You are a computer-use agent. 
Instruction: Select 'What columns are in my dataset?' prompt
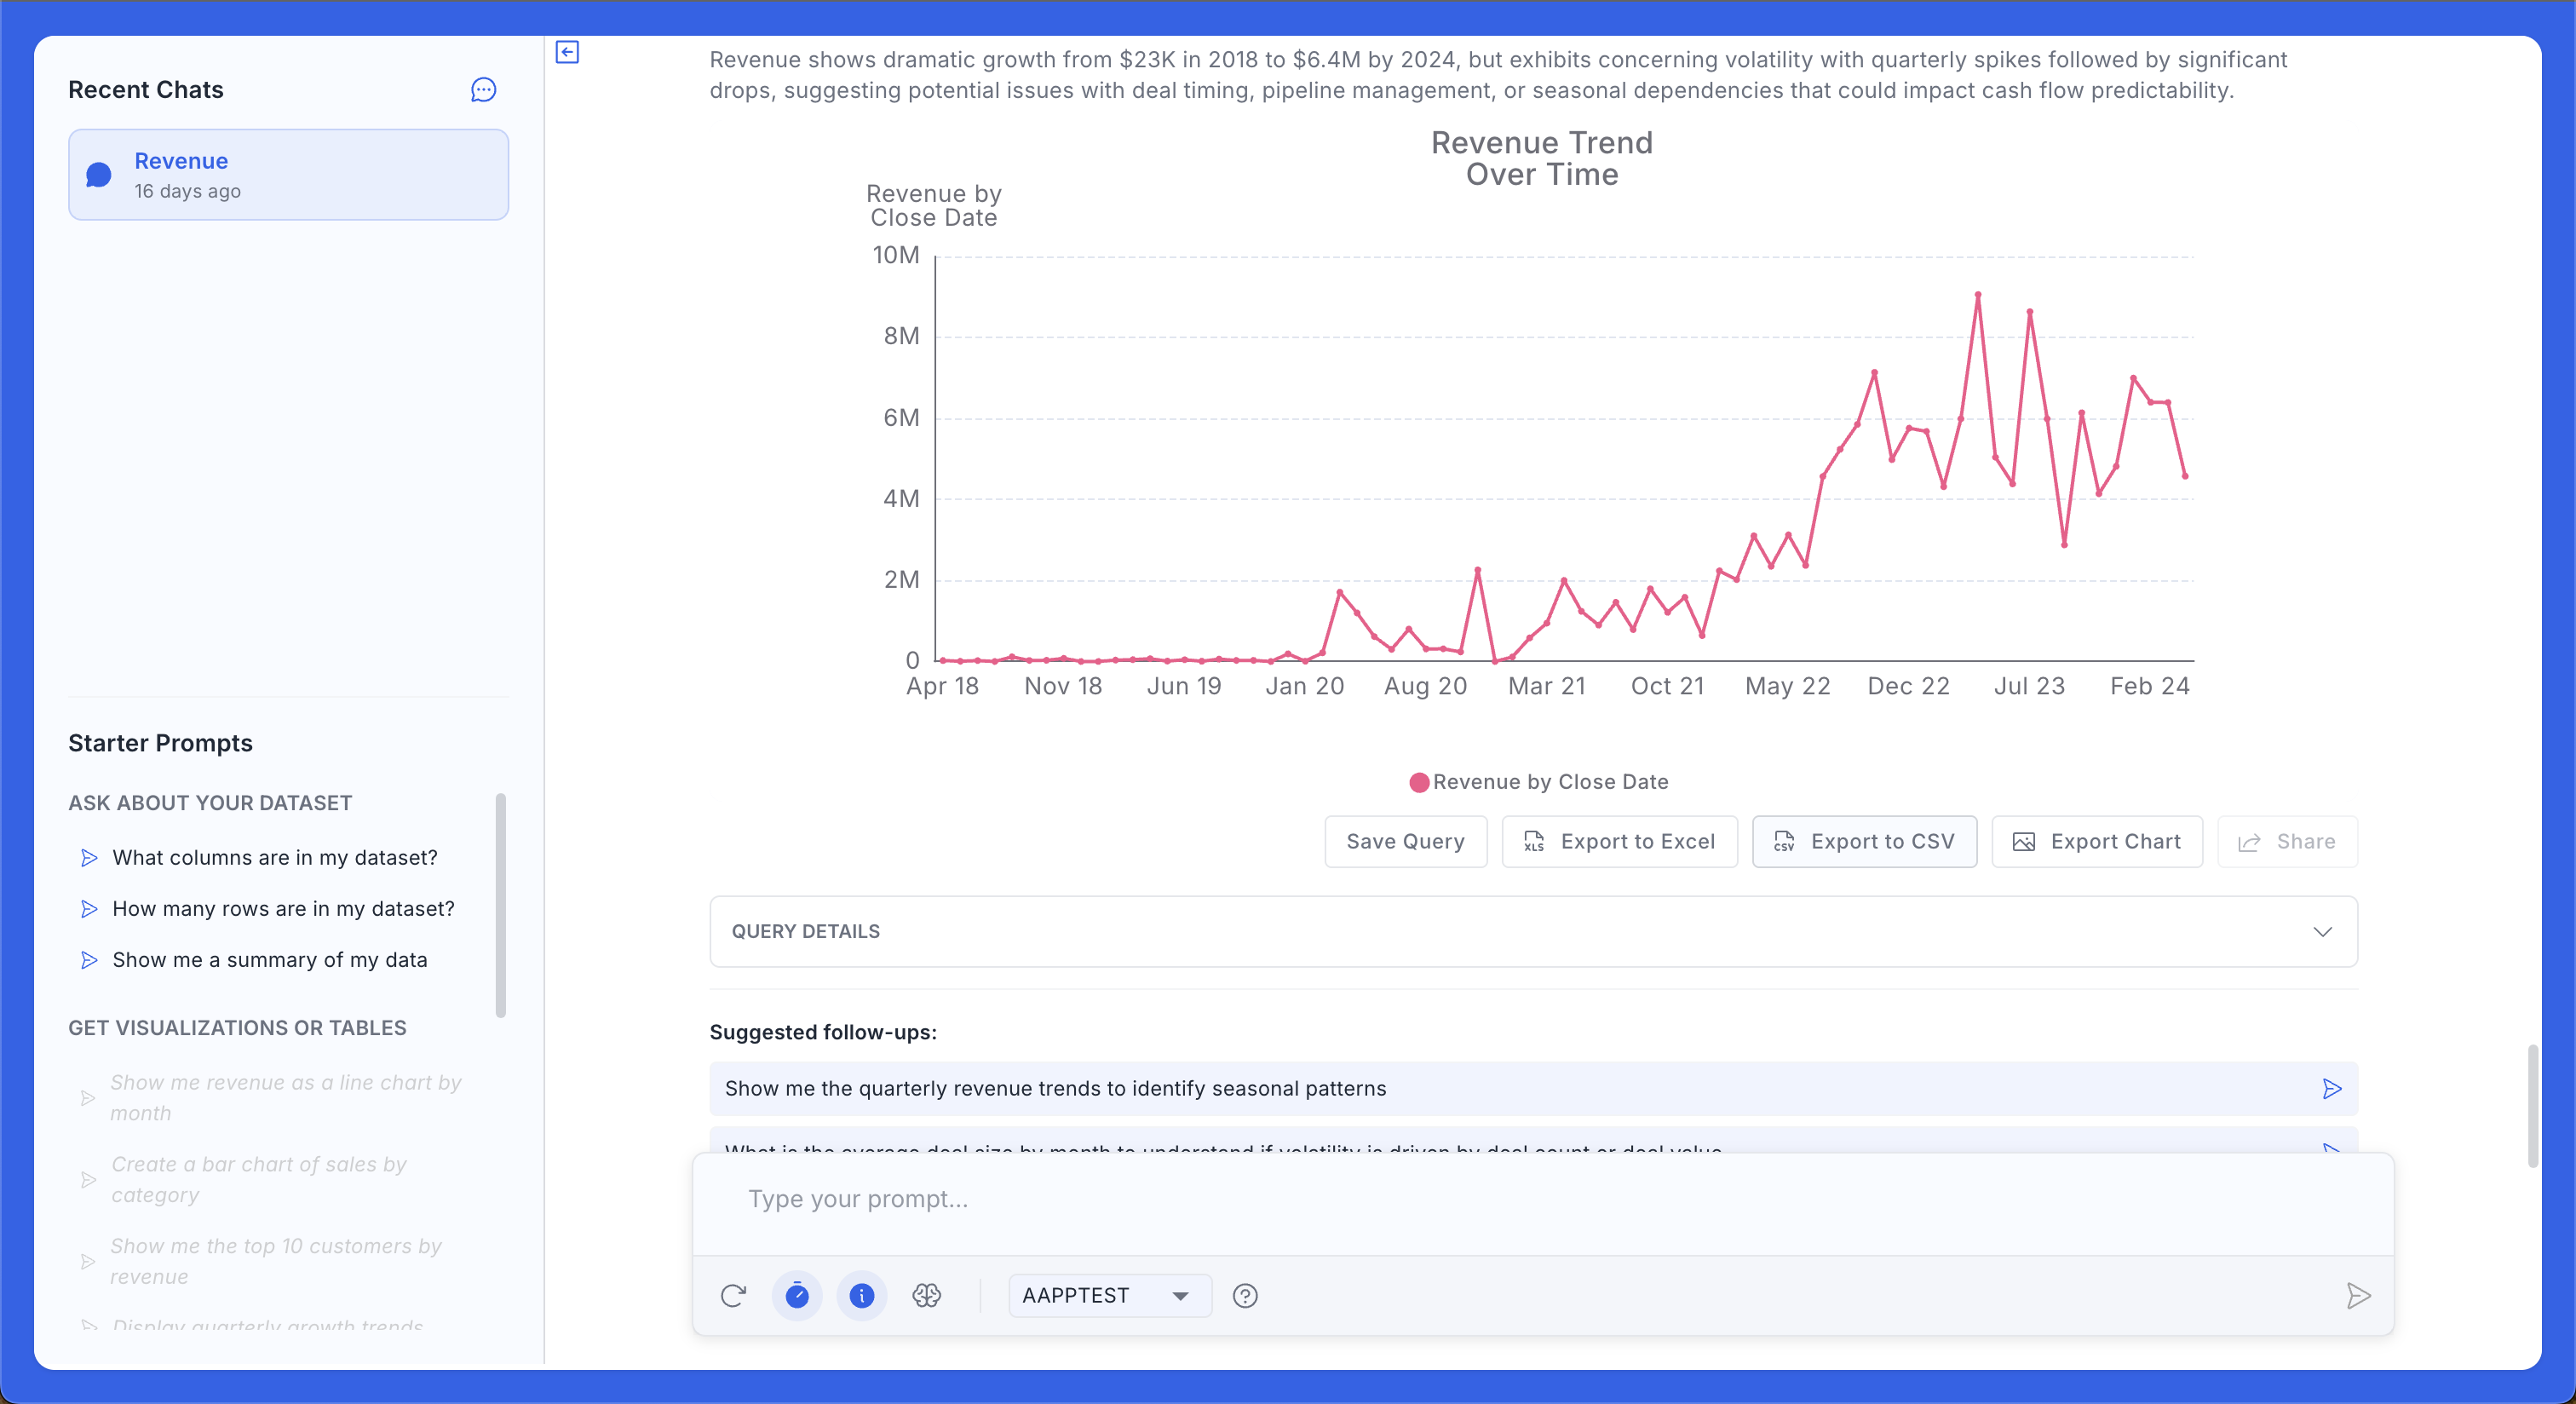pyautogui.click(x=274, y=858)
